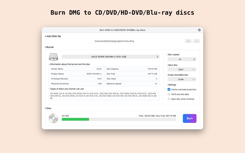Click the Add DMG file section label
The height and width of the screenshot is (153, 245).
click(53, 36)
